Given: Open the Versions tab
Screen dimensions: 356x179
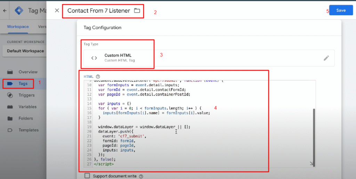Looking at the screenshot, I should pyautogui.click(x=42, y=26).
